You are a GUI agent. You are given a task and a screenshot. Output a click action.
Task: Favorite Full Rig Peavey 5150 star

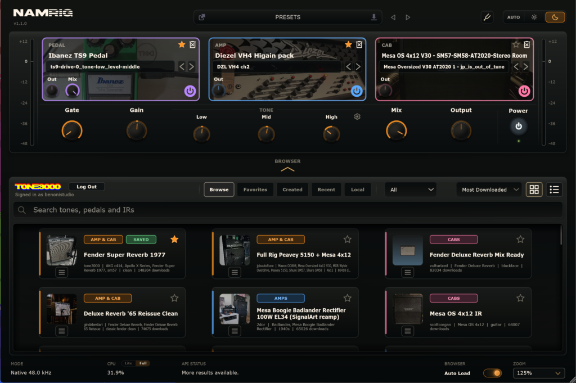348,240
